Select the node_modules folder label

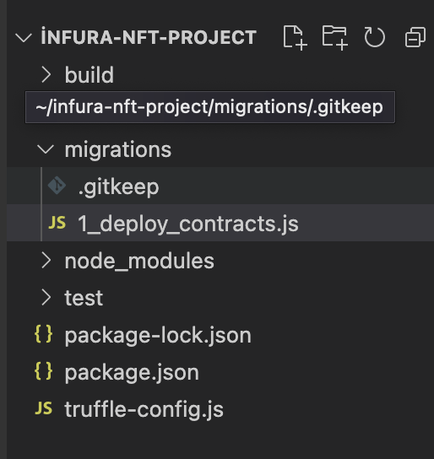[139, 261]
